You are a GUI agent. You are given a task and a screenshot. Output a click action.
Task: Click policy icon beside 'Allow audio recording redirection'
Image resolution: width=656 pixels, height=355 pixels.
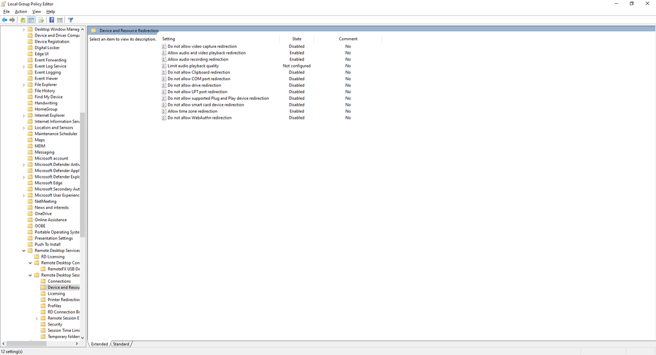click(x=164, y=59)
